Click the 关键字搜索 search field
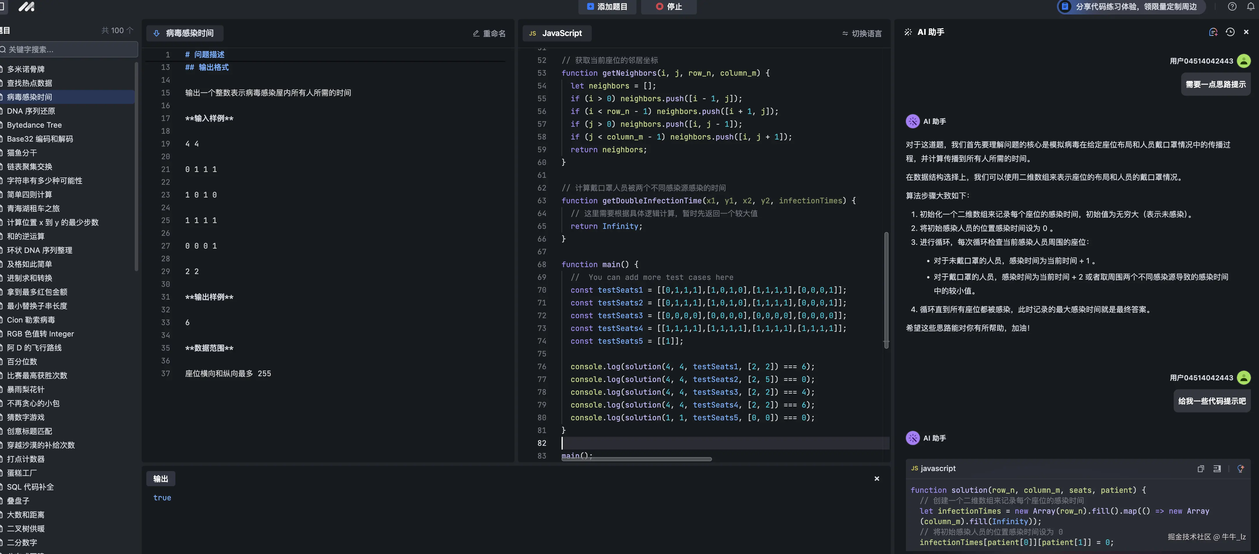The image size is (1259, 554). click(69, 49)
